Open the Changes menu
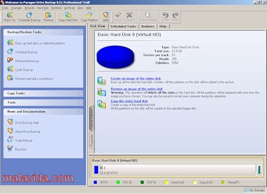267x194 pixels. (17, 8)
